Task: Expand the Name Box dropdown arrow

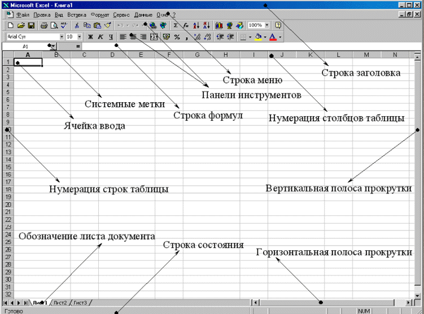Action: [53, 46]
